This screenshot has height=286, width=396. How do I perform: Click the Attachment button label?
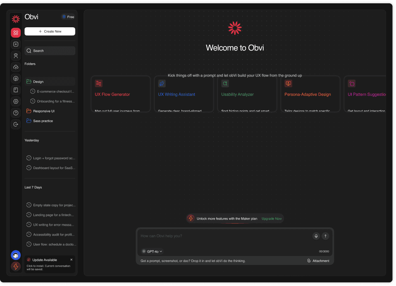click(321, 261)
